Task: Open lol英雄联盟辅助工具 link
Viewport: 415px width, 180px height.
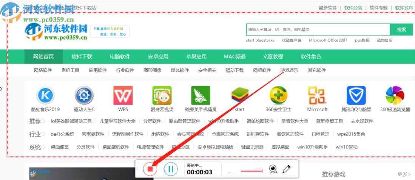Action: click(x=71, y=121)
